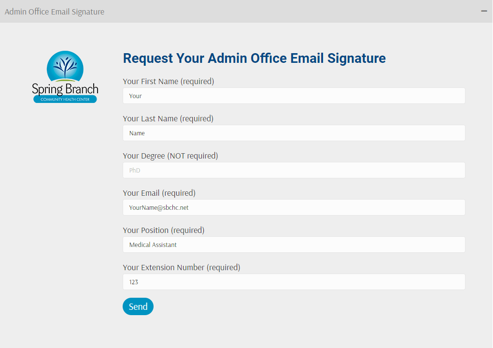Click the Your First Name label
493x348 pixels.
coord(168,81)
